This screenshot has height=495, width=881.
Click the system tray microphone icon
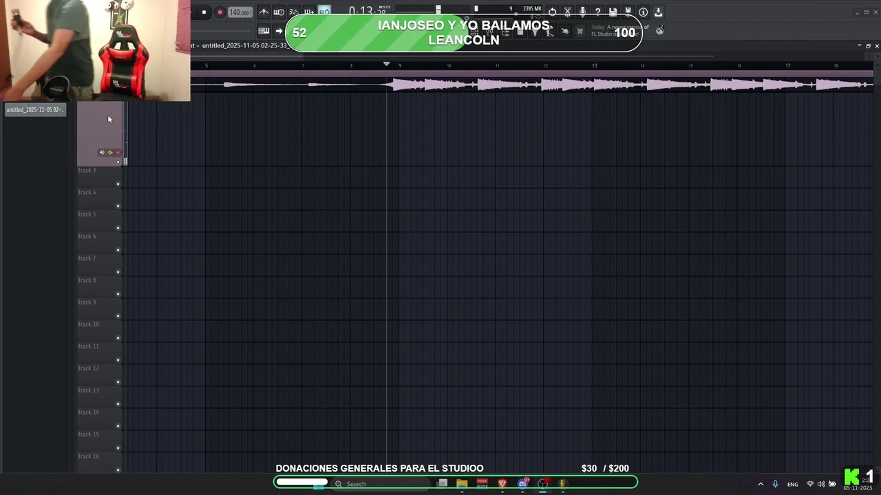pos(775,484)
